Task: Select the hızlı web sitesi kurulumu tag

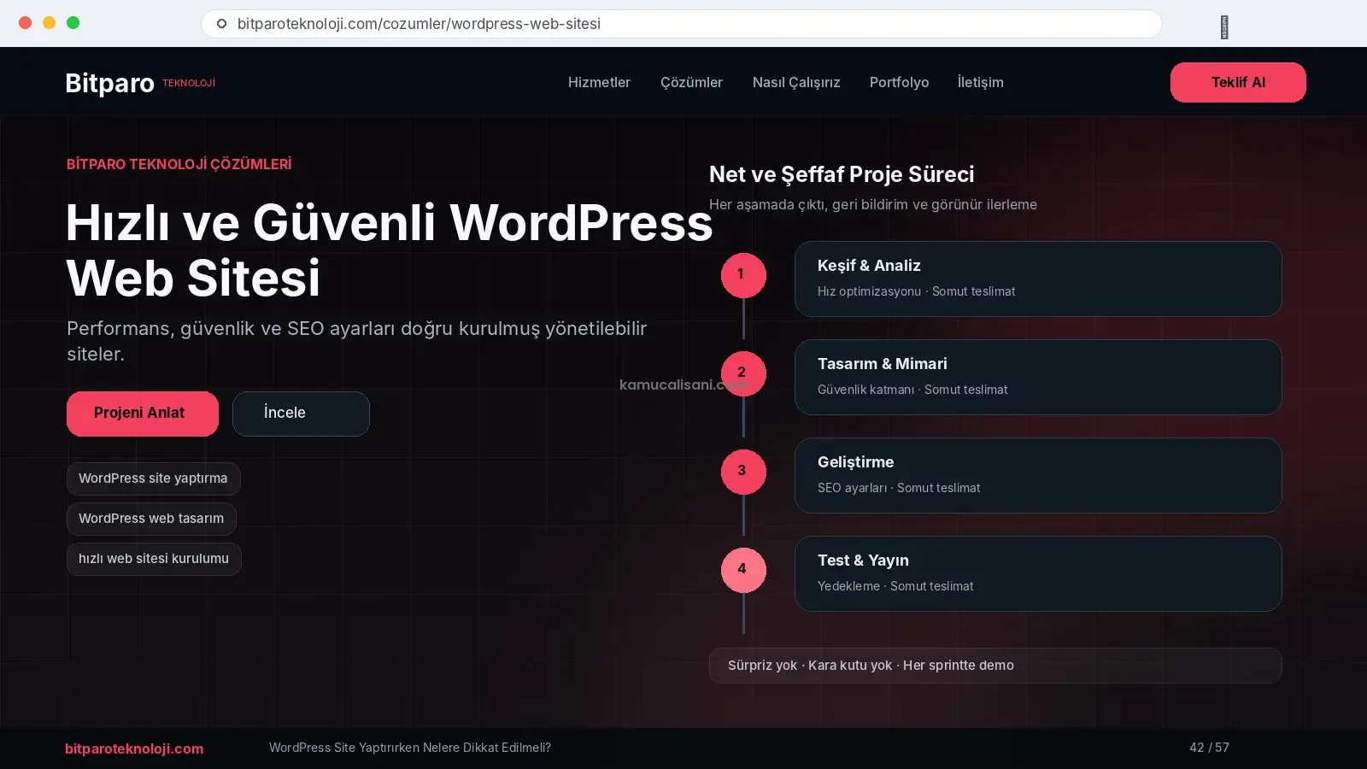Action: tap(154, 559)
